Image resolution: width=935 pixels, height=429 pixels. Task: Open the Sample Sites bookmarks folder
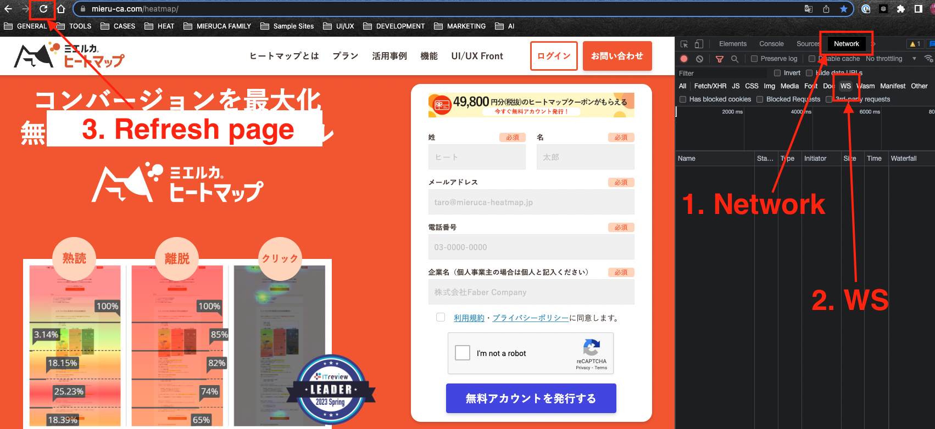[287, 26]
